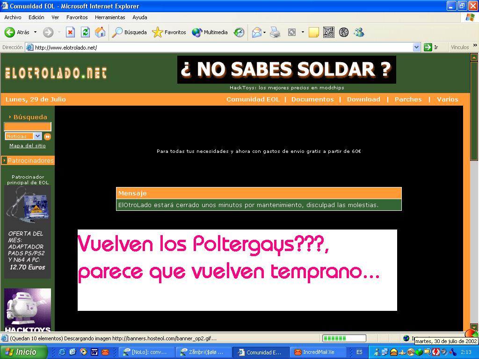Expand the Mail icon dropdown arrow

(265, 32)
